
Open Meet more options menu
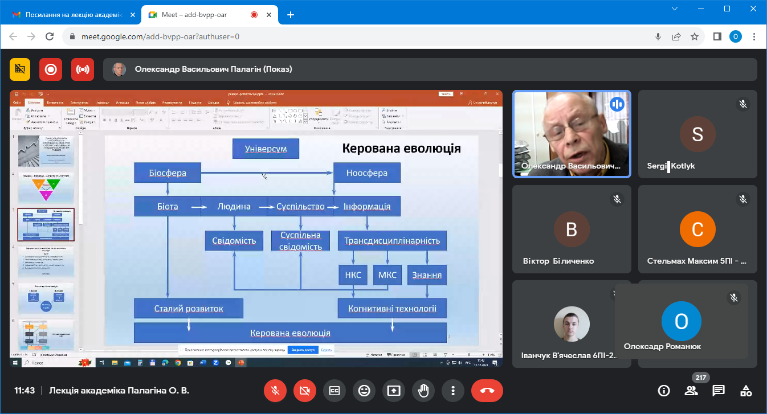click(453, 391)
